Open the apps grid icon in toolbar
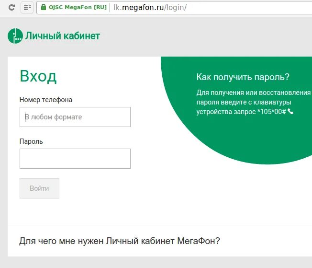 click(27, 8)
